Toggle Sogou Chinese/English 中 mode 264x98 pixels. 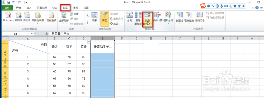209,6
